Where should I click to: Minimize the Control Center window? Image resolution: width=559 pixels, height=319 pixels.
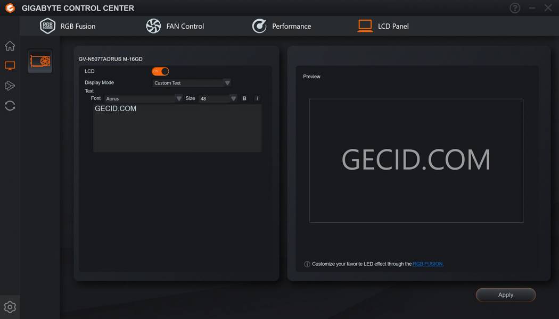pos(532,8)
